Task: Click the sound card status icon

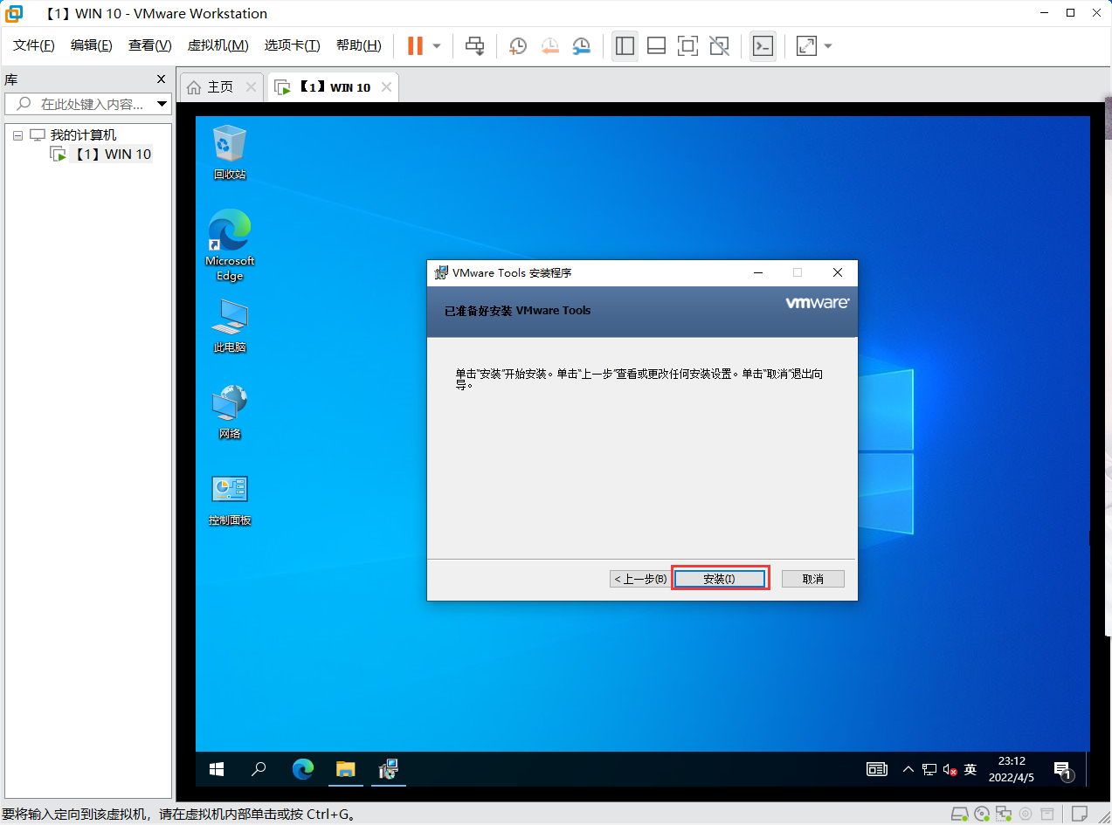Action: click(1026, 815)
